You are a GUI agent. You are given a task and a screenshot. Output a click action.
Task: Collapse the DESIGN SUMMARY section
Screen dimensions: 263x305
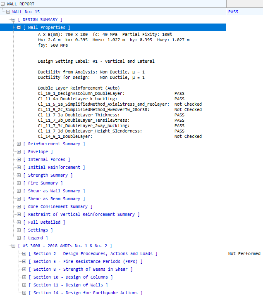(x=13, y=19)
